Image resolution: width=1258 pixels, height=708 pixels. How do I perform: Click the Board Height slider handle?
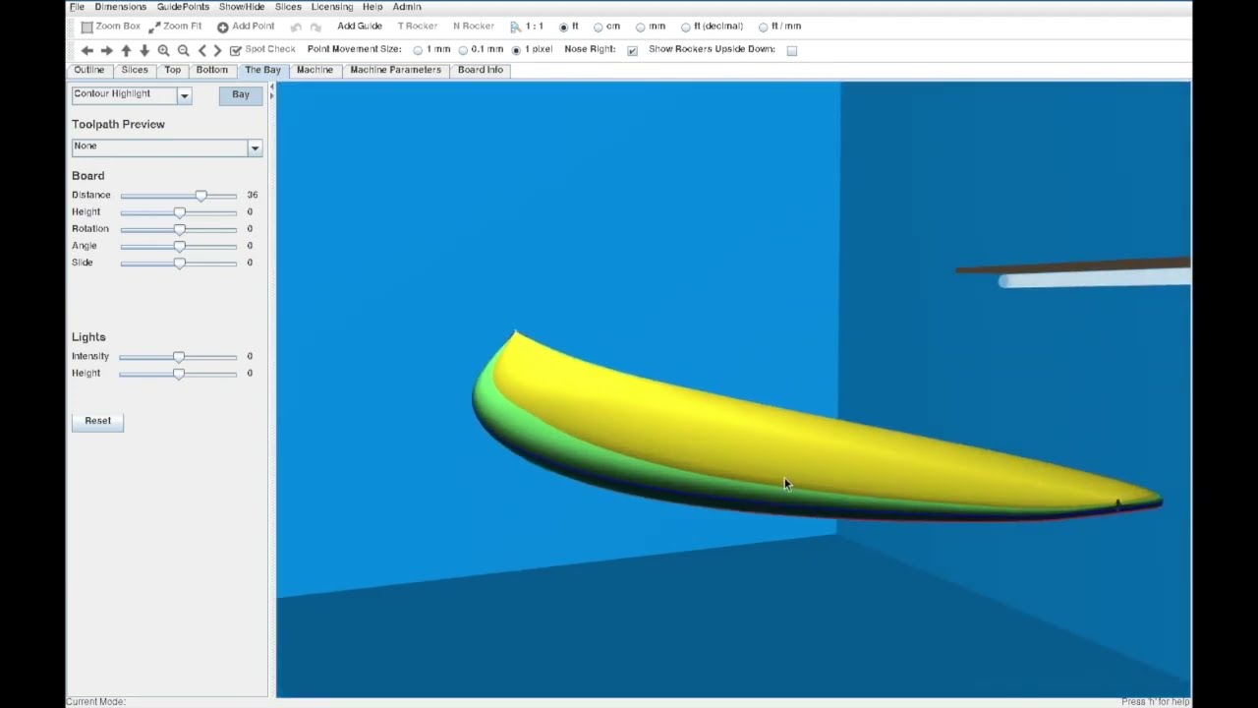(179, 212)
